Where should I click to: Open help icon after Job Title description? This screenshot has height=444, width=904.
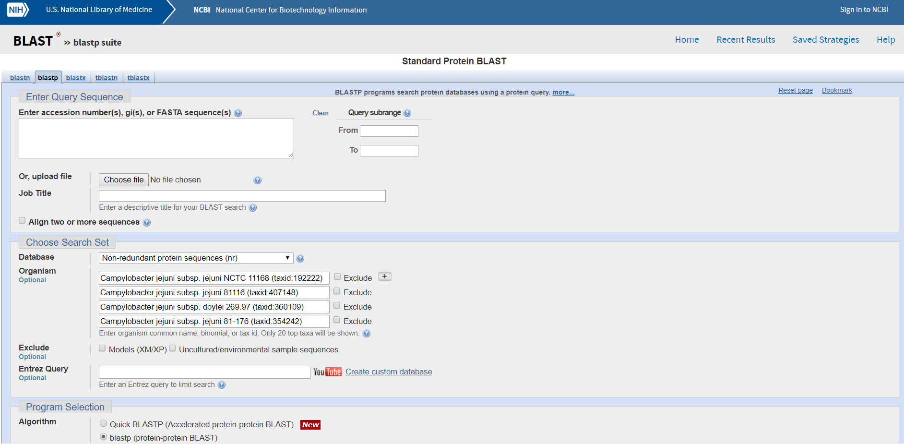coord(253,208)
